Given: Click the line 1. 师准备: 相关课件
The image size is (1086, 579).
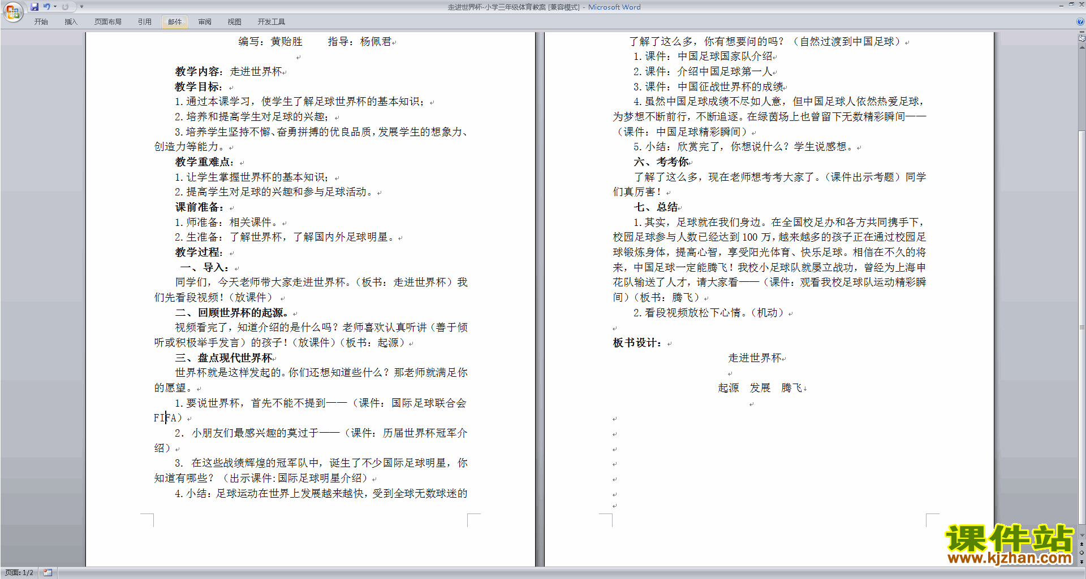Looking at the screenshot, I should coord(226,223).
